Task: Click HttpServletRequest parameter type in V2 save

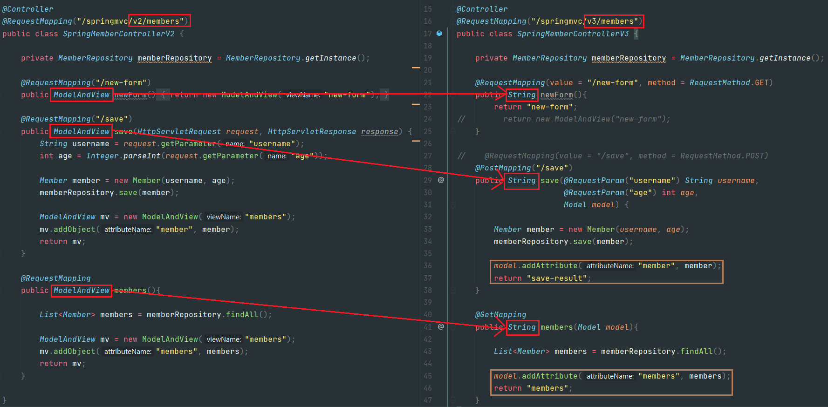Action: [x=179, y=132]
